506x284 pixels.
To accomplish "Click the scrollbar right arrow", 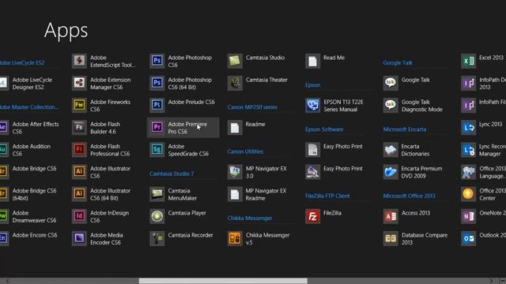I will [491, 281].
